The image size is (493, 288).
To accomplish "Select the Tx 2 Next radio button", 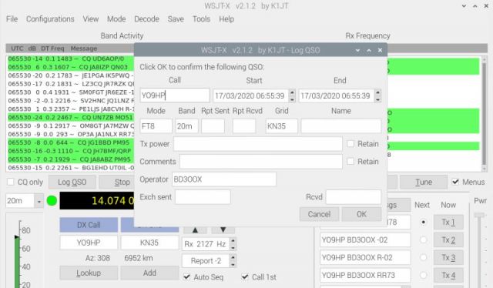I will (x=423, y=240).
